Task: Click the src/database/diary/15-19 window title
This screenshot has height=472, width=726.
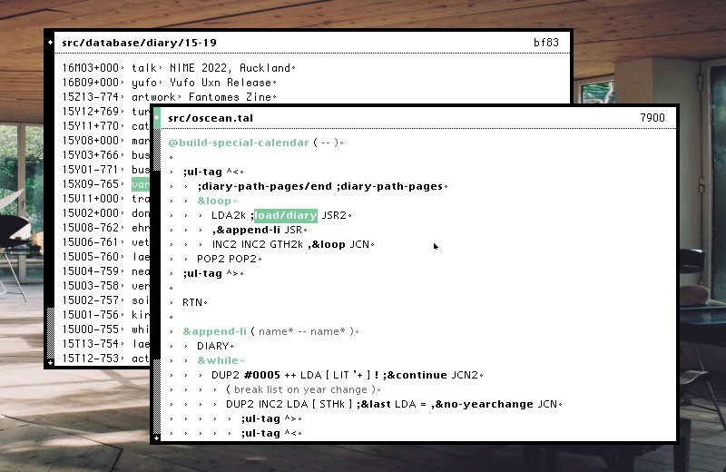Action: coord(139,43)
